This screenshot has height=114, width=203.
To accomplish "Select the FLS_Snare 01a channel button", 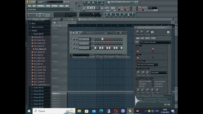I will coord(84,39).
